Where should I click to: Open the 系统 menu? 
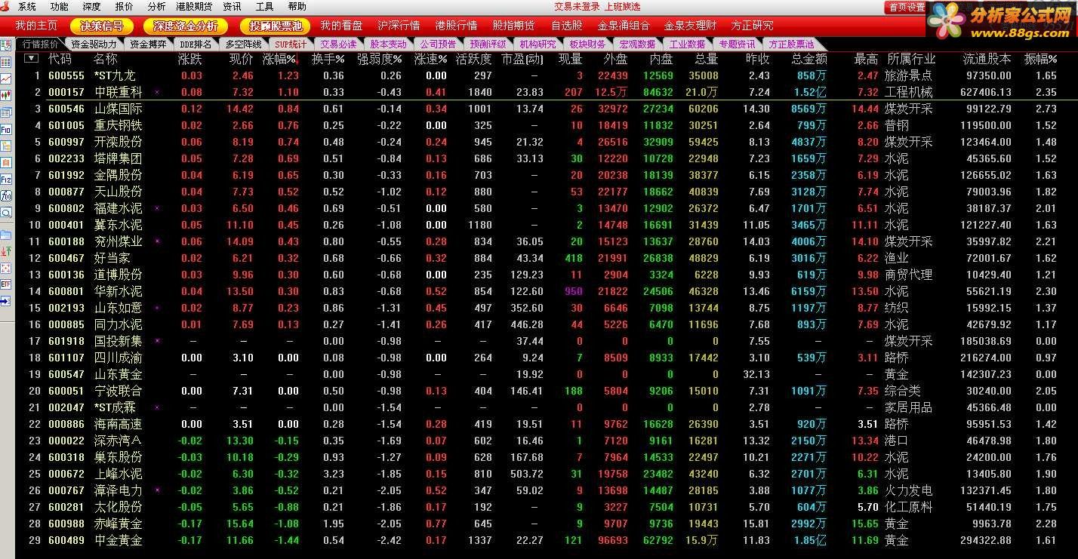[x=27, y=7]
